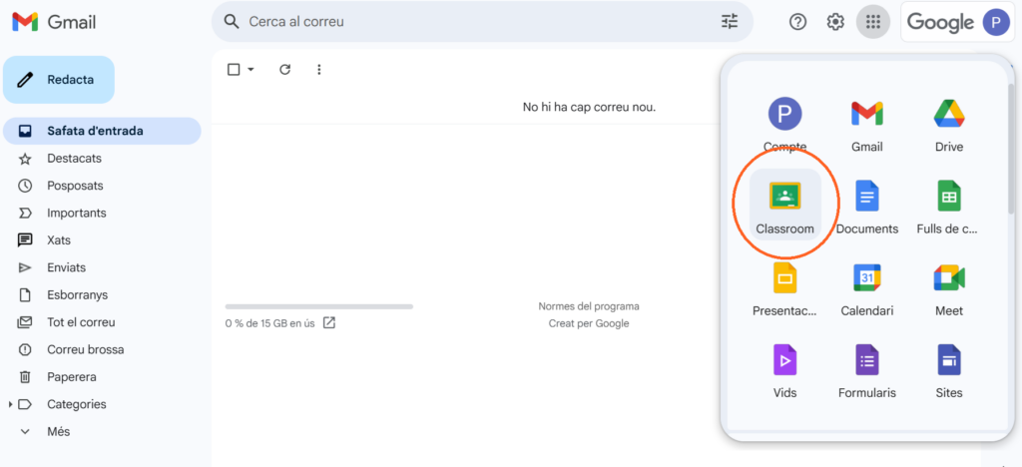Image resolution: width=1022 pixels, height=467 pixels.
Task: Click in the Cerca al correu search field
Action: click(469, 22)
